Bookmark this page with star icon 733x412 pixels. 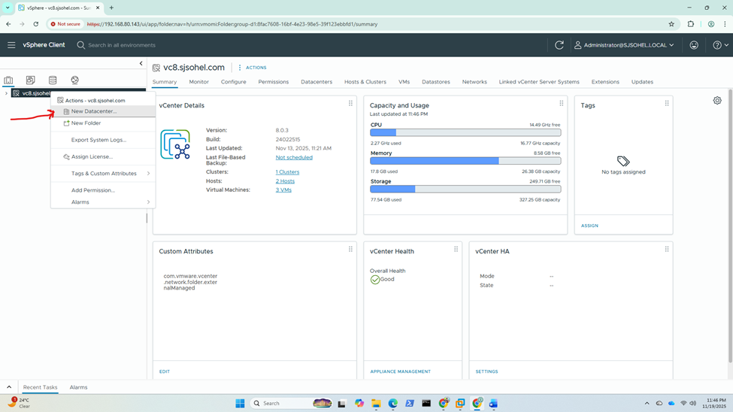tap(671, 24)
